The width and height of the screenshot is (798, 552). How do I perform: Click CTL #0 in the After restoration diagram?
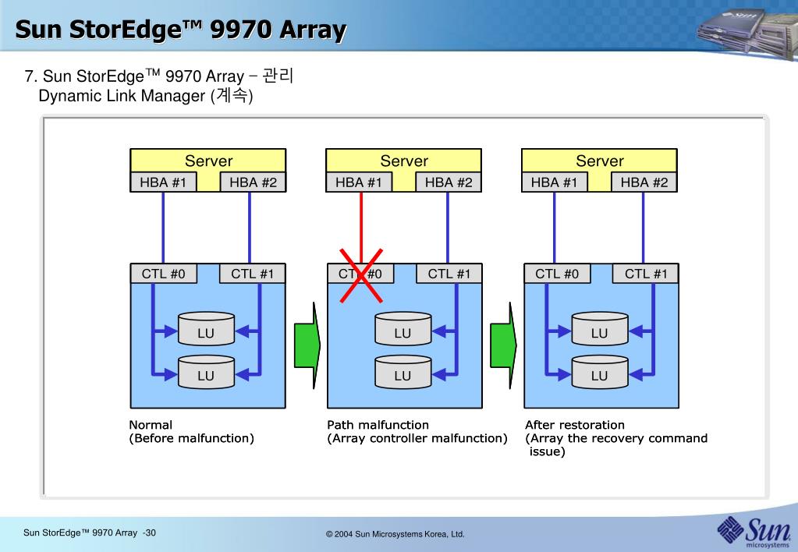coord(557,274)
